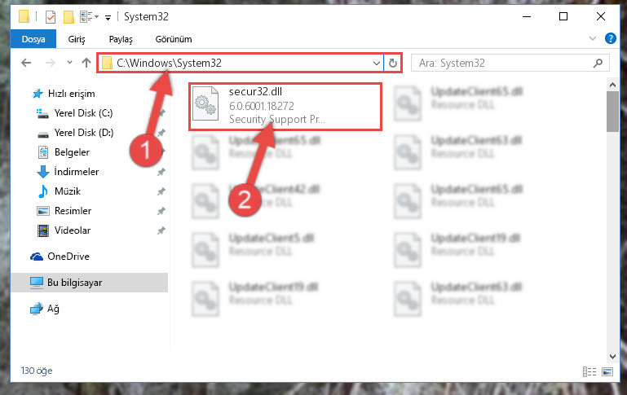Switch to the Görünüm tab
The height and width of the screenshot is (395, 627).
point(174,39)
